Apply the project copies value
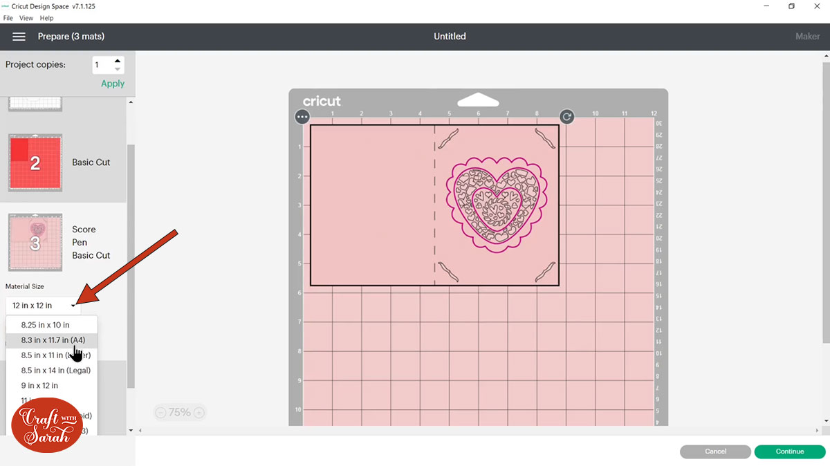Screen dimensions: 830x466 pos(113,84)
